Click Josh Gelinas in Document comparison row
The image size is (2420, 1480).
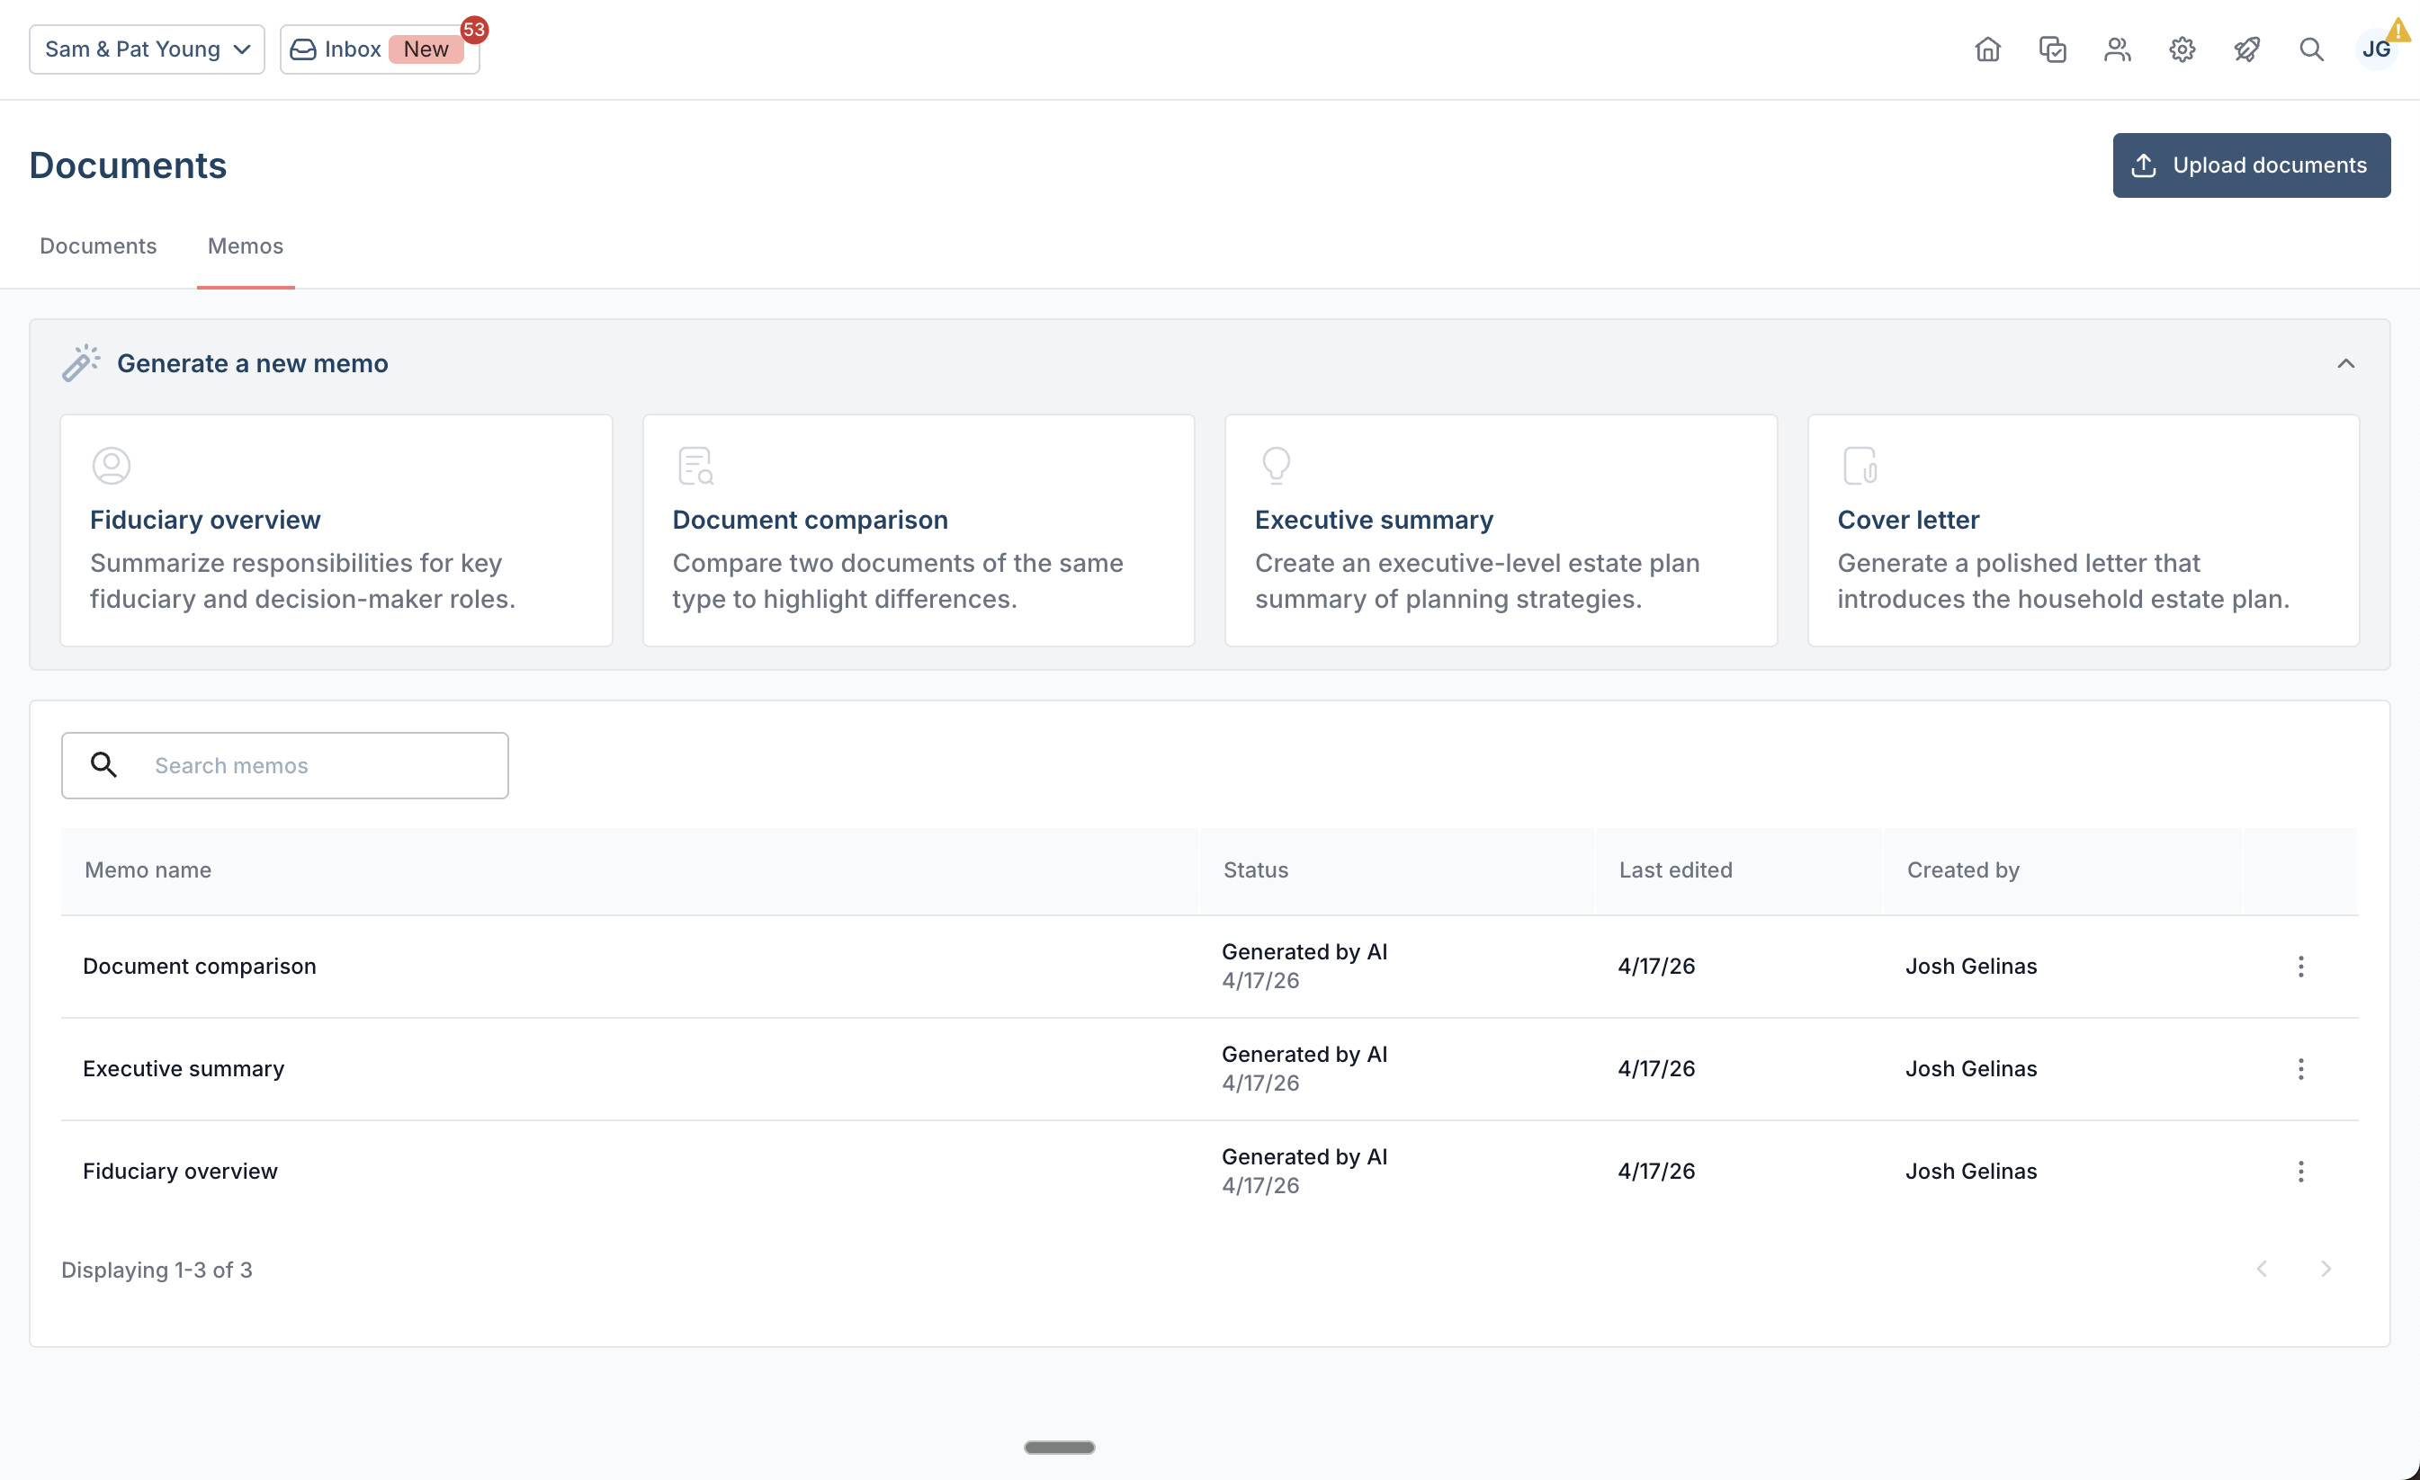coord(1971,967)
